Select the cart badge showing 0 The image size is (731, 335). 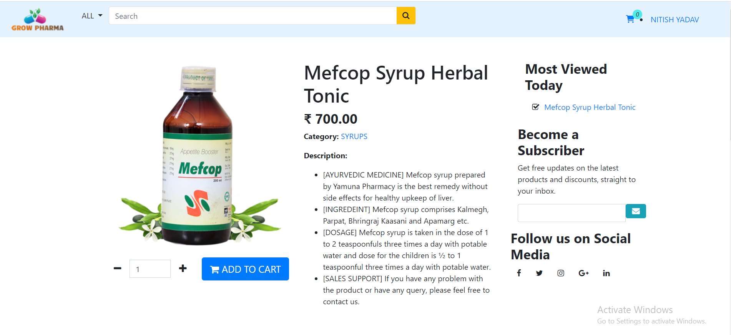pos(637,14)
